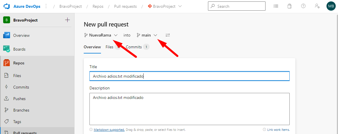Open Boards in the sidebar
Viewport: 338px width, 134px height.
click(19, 49)
